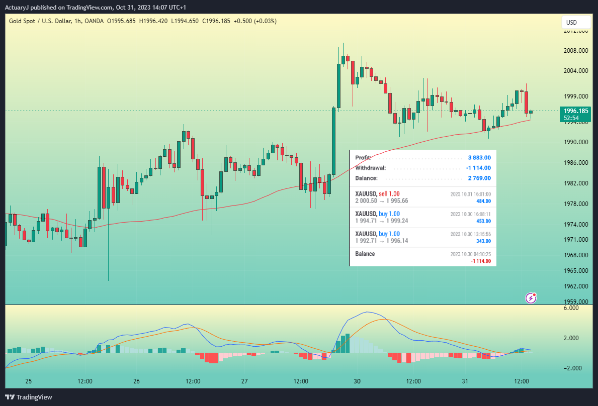Click the 1990.000 price axis label
Image resolution: width=598 pixels, height=406 pixels.
(x=576, y=142)
